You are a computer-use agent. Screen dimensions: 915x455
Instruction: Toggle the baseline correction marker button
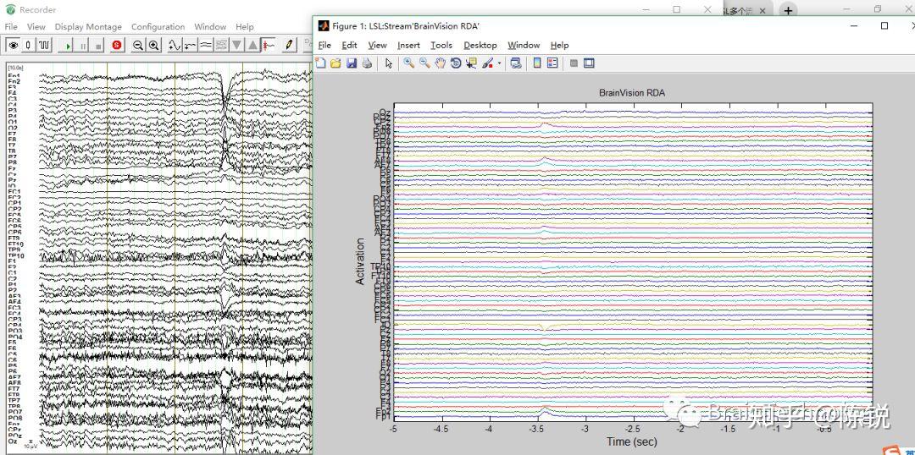[x=269, y=45]
